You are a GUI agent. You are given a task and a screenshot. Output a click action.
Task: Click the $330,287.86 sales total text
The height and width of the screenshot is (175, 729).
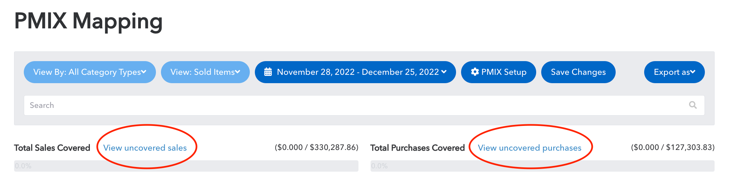(x=333, y=147)
